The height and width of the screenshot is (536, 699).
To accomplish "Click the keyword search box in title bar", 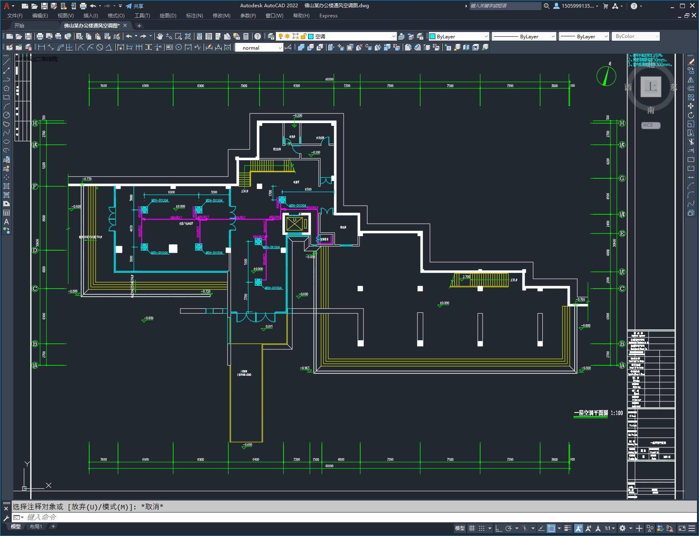I will point(505,6).
